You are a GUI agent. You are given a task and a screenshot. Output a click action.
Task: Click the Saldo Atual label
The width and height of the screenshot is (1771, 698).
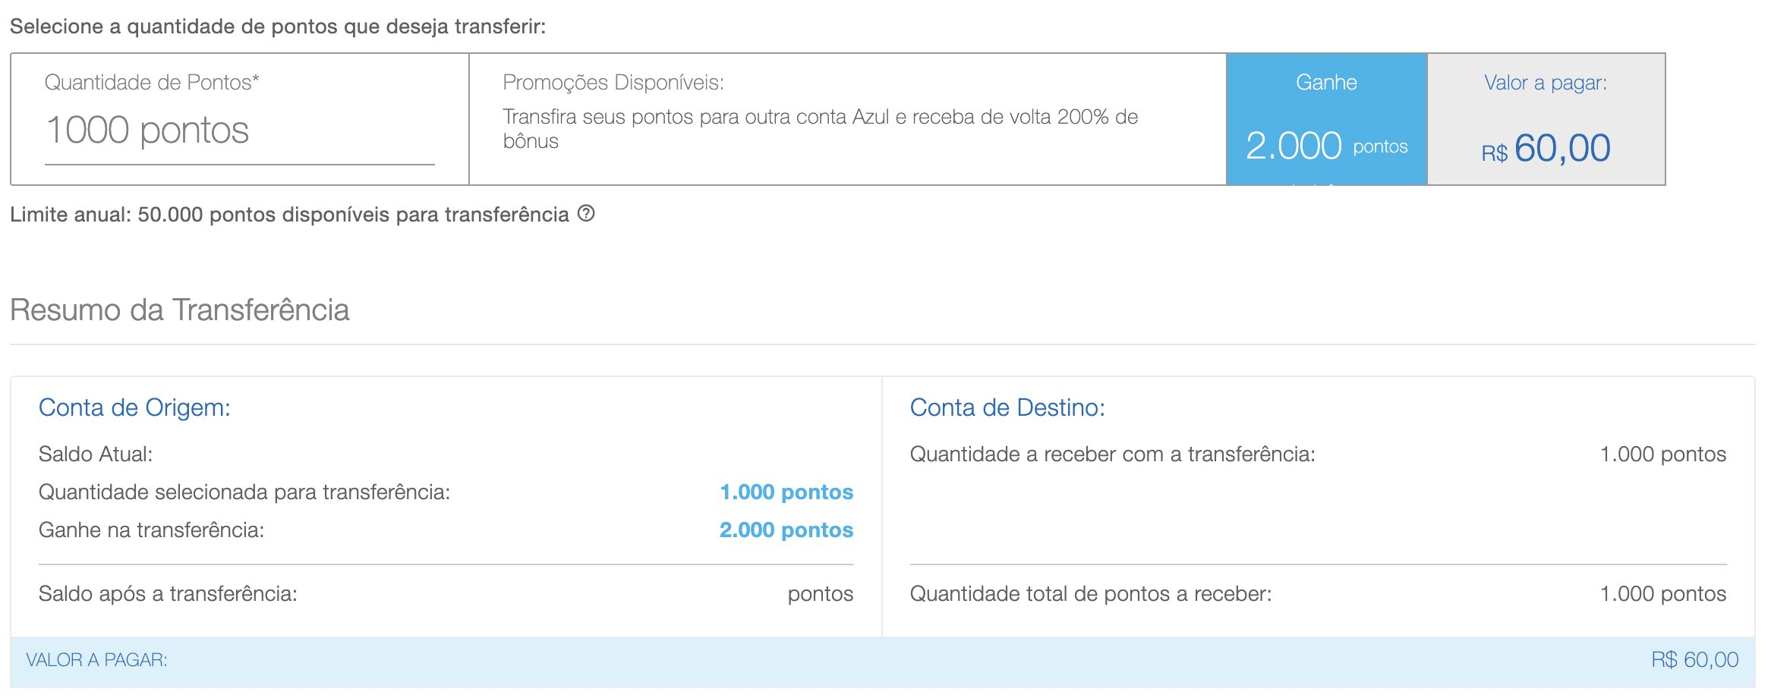pyautogui.click(x=96, y=454)
